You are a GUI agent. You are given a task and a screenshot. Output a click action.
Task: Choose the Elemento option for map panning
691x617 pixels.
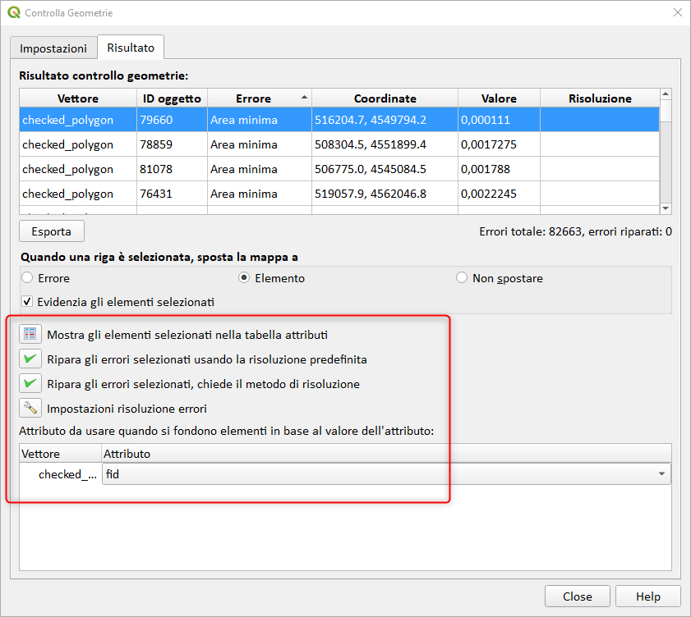click(243, 278)
